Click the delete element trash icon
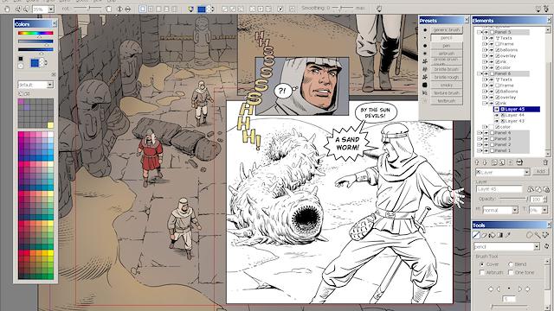Viewport: 554px width, 311px height. click(x=545, y=162)
